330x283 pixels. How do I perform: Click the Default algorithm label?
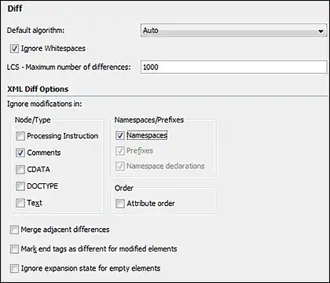click(x=35, y=31)
